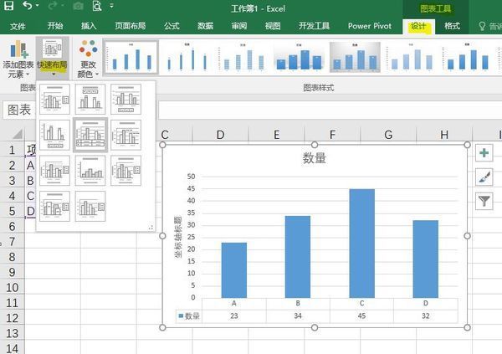
Task: Open the 页面布局 ribbon tab
Action: pyautogui.click(x=131, y=26)
